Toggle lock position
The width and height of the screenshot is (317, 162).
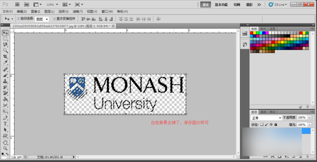[x=271, y=125]
